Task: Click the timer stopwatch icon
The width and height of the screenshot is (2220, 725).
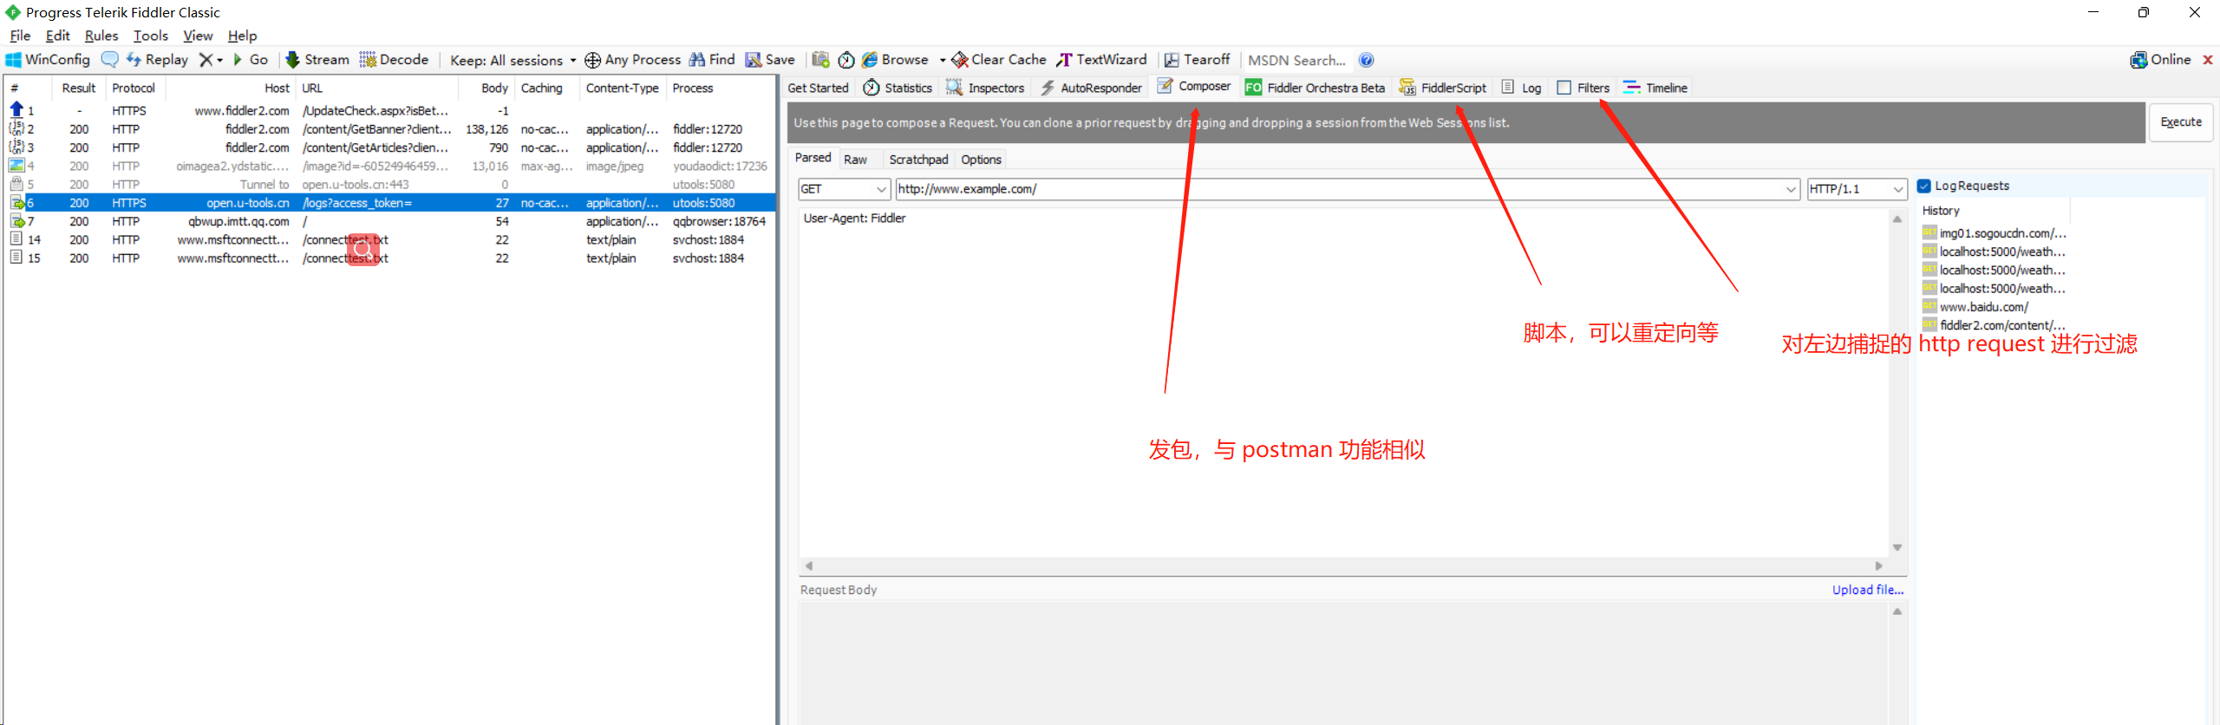Action: [x=846, y=60]
